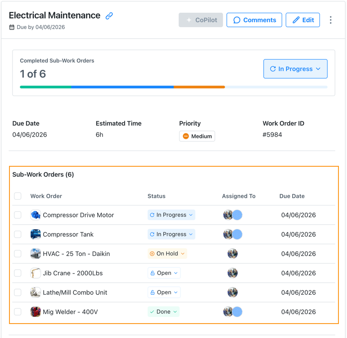Click assignee avatars for Compressor Tank
The image size is (347, 338).
click(x=233, y=234)
